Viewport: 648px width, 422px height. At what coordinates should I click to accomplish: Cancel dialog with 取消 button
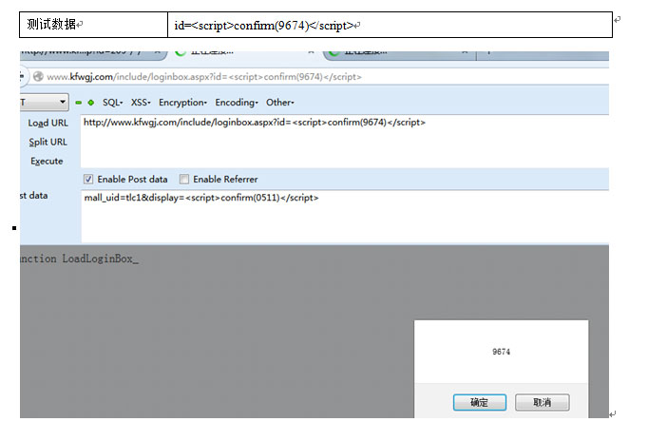coord(542,402)
